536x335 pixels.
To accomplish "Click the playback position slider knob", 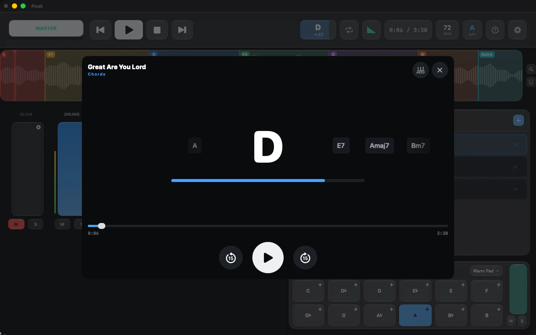I will tap(102, 226).
